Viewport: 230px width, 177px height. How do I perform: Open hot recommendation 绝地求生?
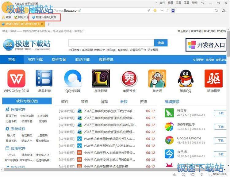tap(100, 50)
